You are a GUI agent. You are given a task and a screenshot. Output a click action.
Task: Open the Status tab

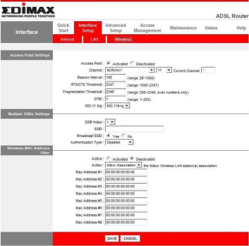(211, 28)
